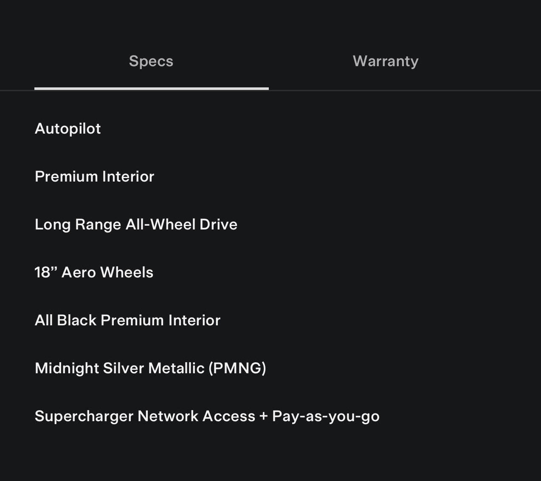Click the Autopilot spec item

click(x=68, y=129)
